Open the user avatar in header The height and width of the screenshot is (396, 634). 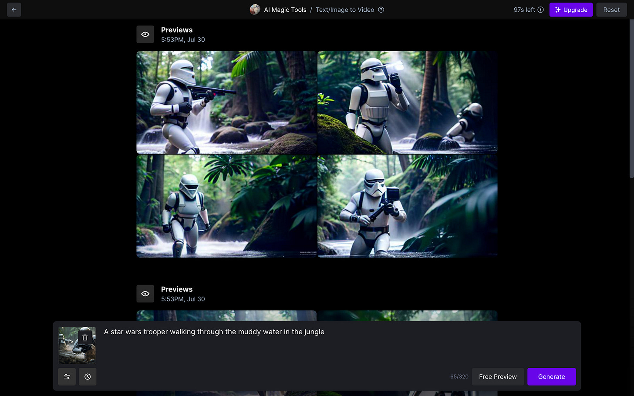point(255,10)
